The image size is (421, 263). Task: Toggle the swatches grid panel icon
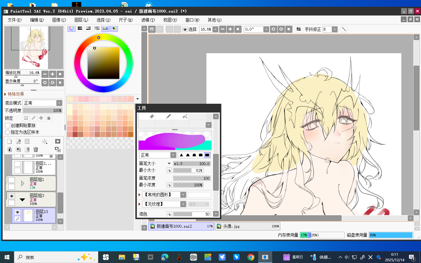105,28
